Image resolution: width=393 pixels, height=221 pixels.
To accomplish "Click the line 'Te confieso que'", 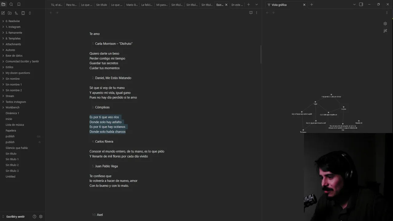I will click(100, 176).
